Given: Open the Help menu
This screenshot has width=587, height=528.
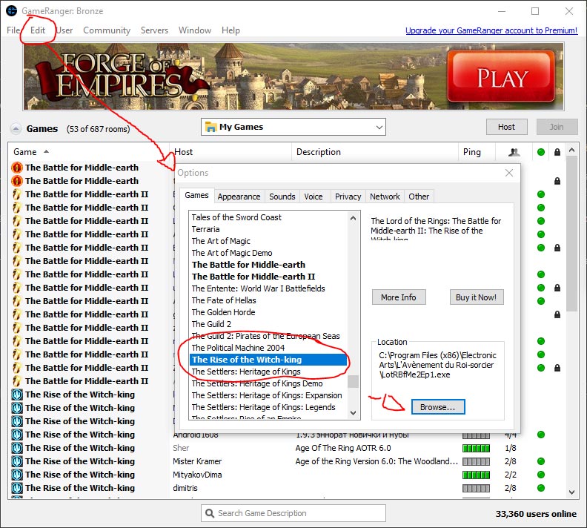Looking at the screenshot, I should point(231,30).
